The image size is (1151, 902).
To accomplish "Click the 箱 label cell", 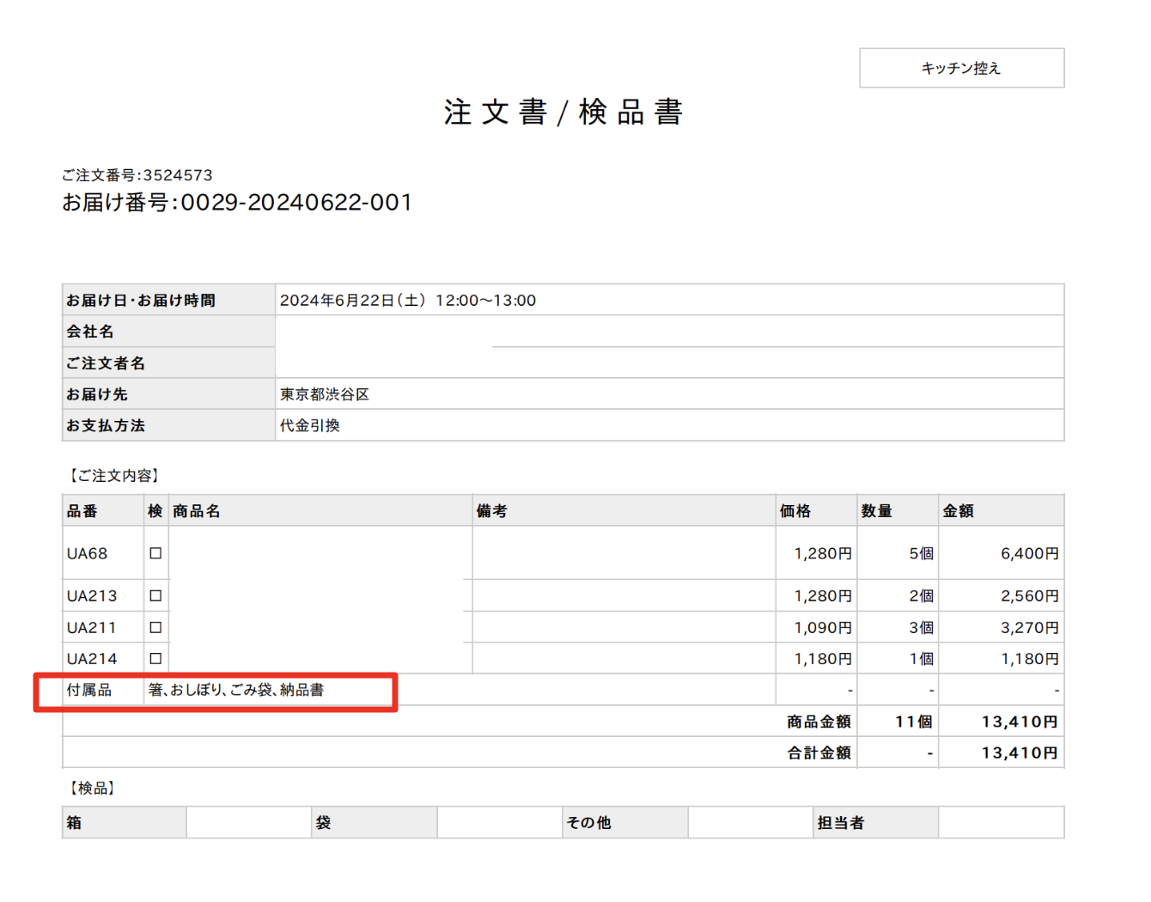I will tap(125, 822).
